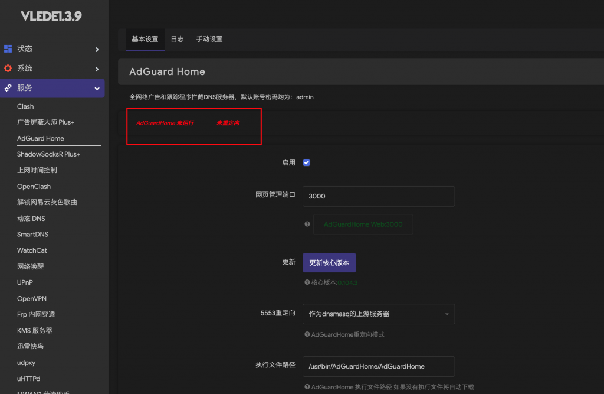Click the 执行文件路径 input field
This screenshot has height=394, width=604.
(x=379, y=367)
